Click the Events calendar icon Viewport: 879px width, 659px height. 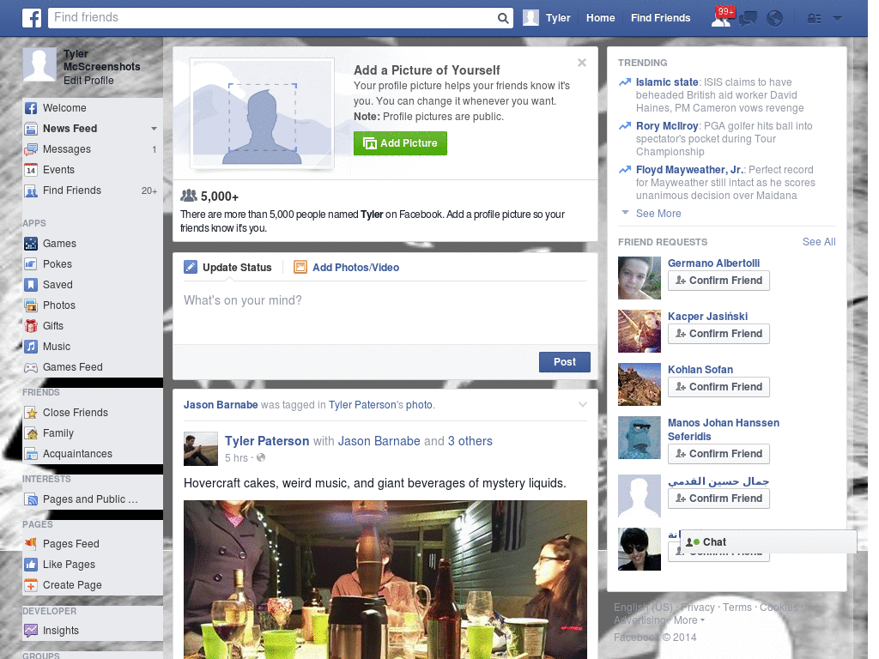tap(31, 170)
